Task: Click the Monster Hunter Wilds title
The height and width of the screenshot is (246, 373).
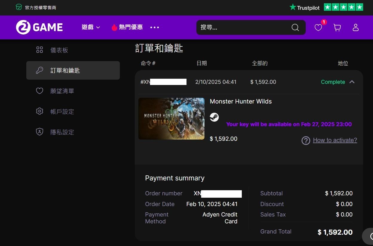Action: click(x=241, y=101)
